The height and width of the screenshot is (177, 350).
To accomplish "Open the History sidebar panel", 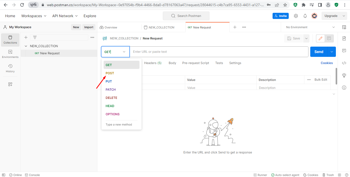I will 10,68.
